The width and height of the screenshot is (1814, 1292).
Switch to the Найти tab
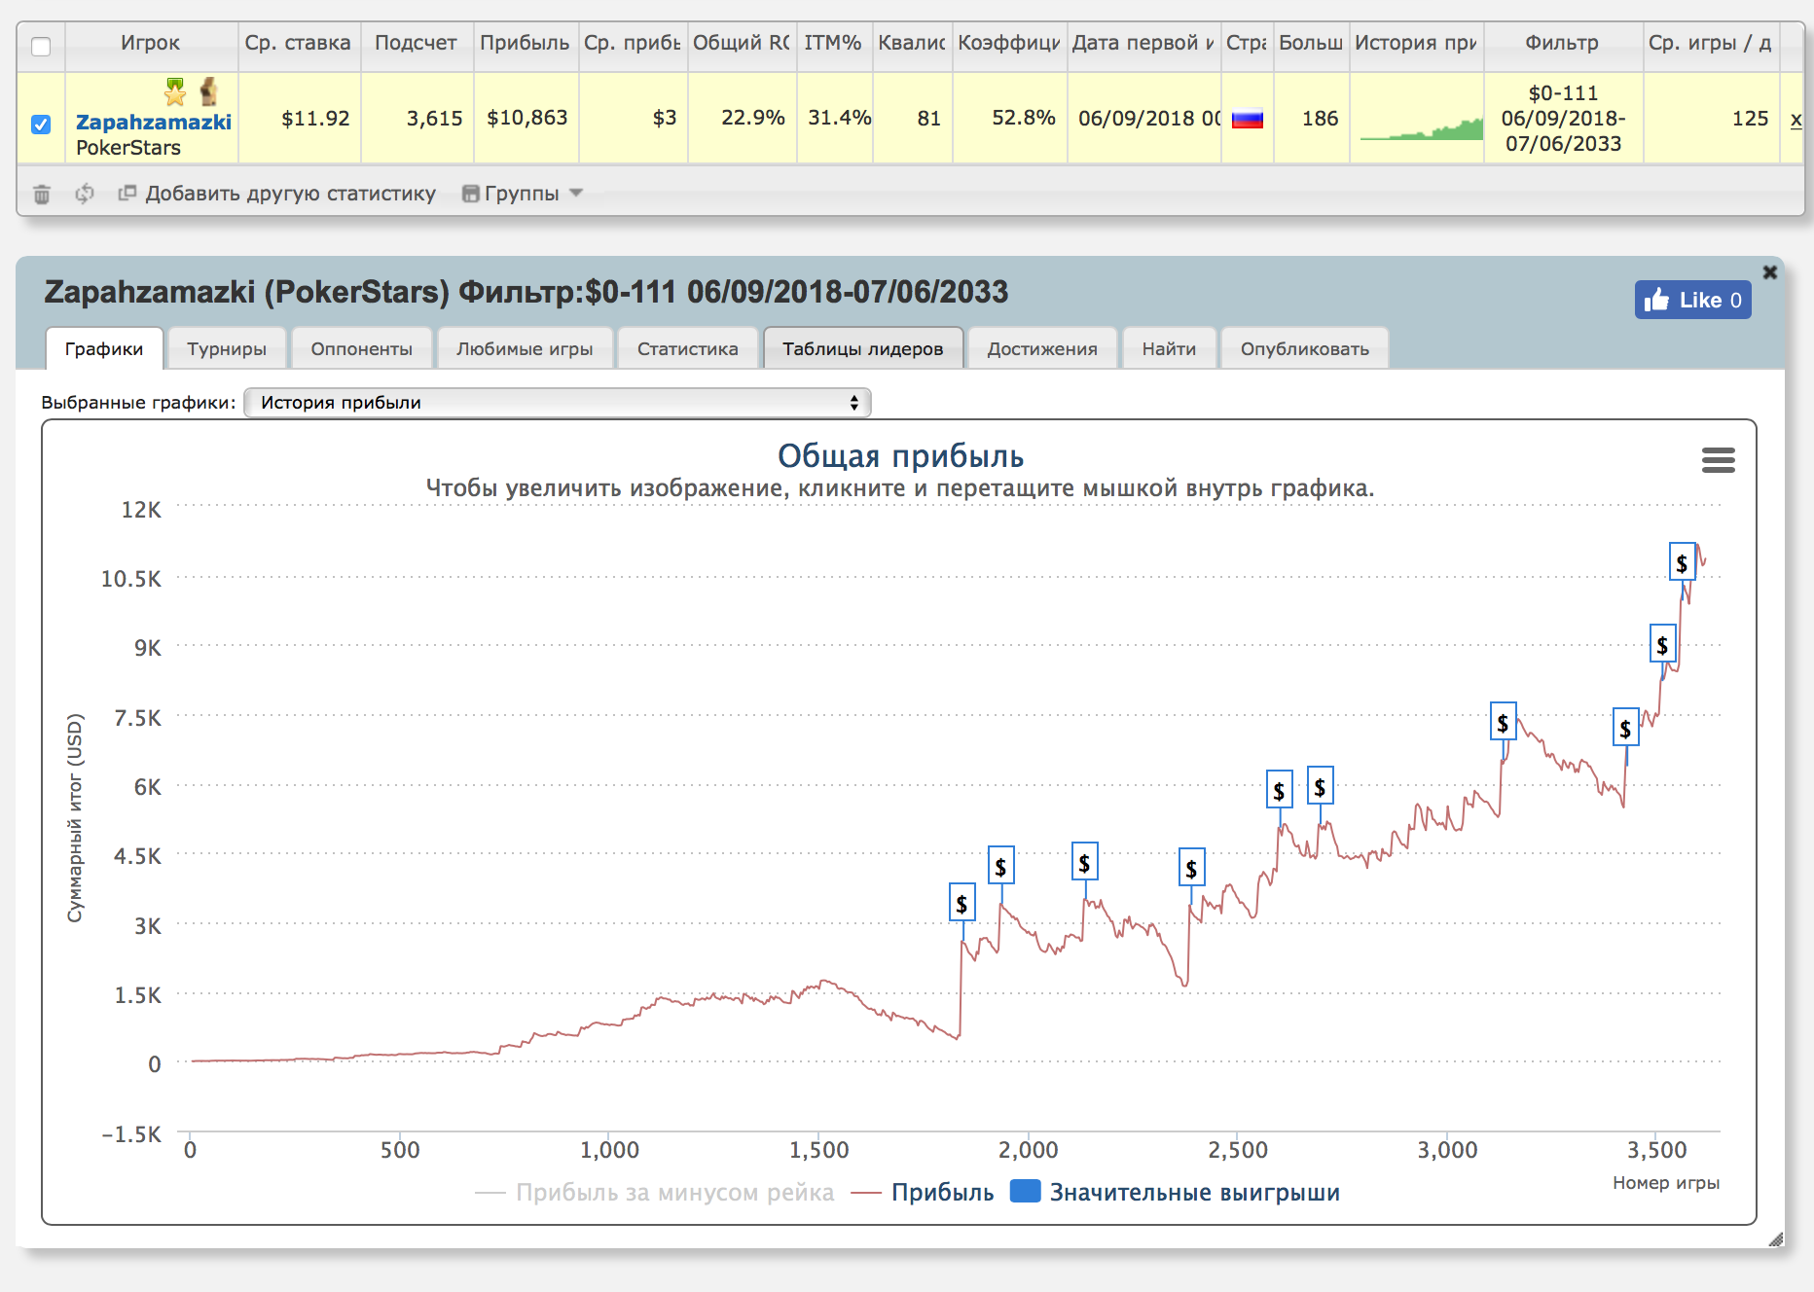pos(1169,348)
